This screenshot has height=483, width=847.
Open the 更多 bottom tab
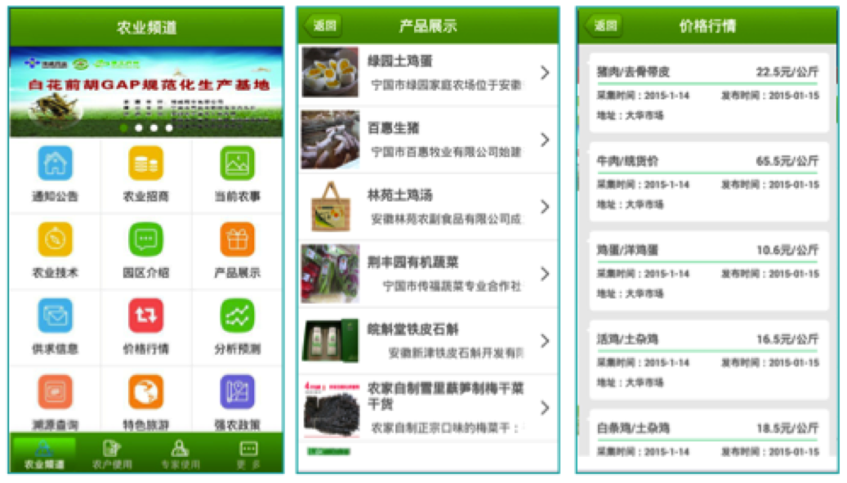tap(249, 453)
